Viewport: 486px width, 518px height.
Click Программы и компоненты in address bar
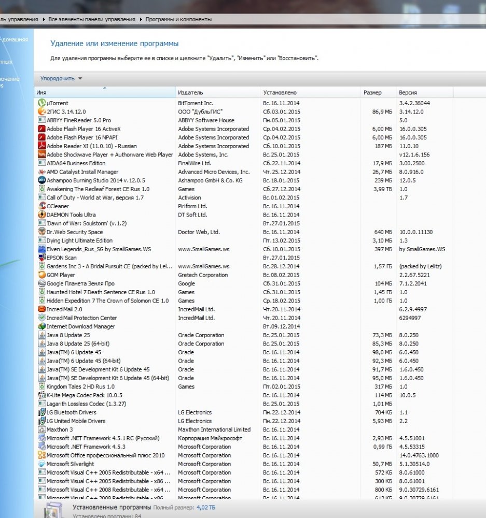point(178,20)
